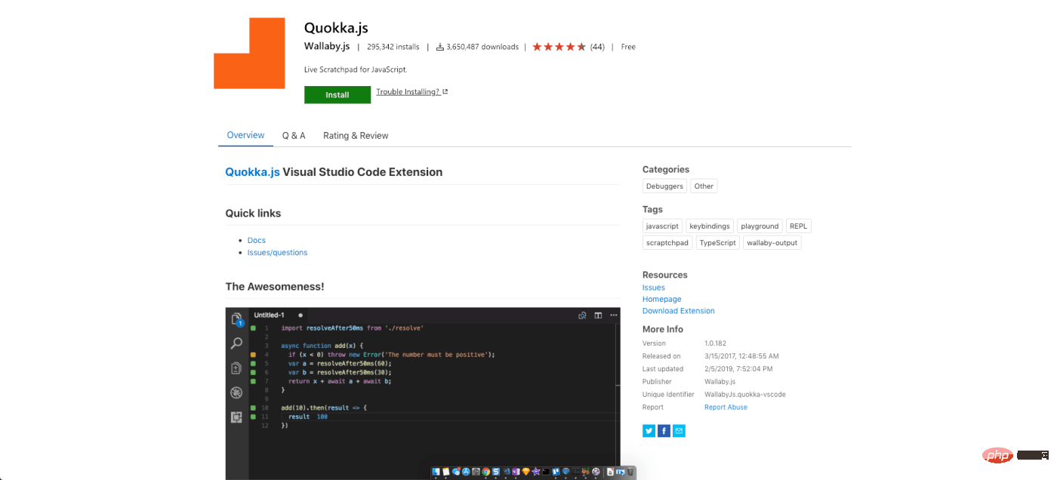Viewport: 1057px width, 480px height.
Task: Open the Issues/questions quick link
Action: pyautogui.click(x=277, y=253)
